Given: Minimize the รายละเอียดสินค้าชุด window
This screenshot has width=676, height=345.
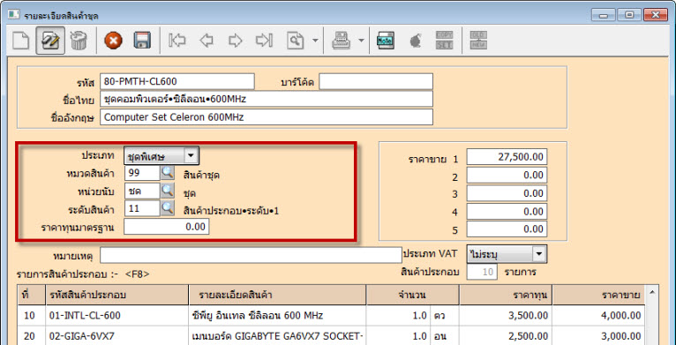Looking at the screenshot, I should [x=603, y=15].
